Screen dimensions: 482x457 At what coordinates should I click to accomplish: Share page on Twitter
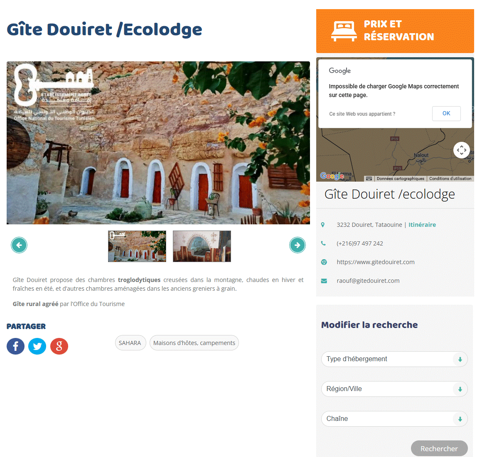[37, 346]
